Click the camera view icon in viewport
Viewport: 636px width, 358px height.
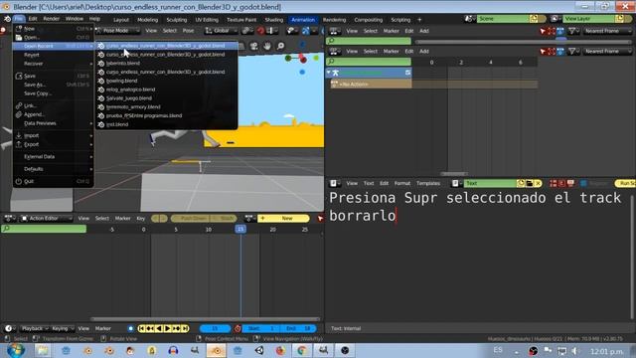tap(254, 46)
